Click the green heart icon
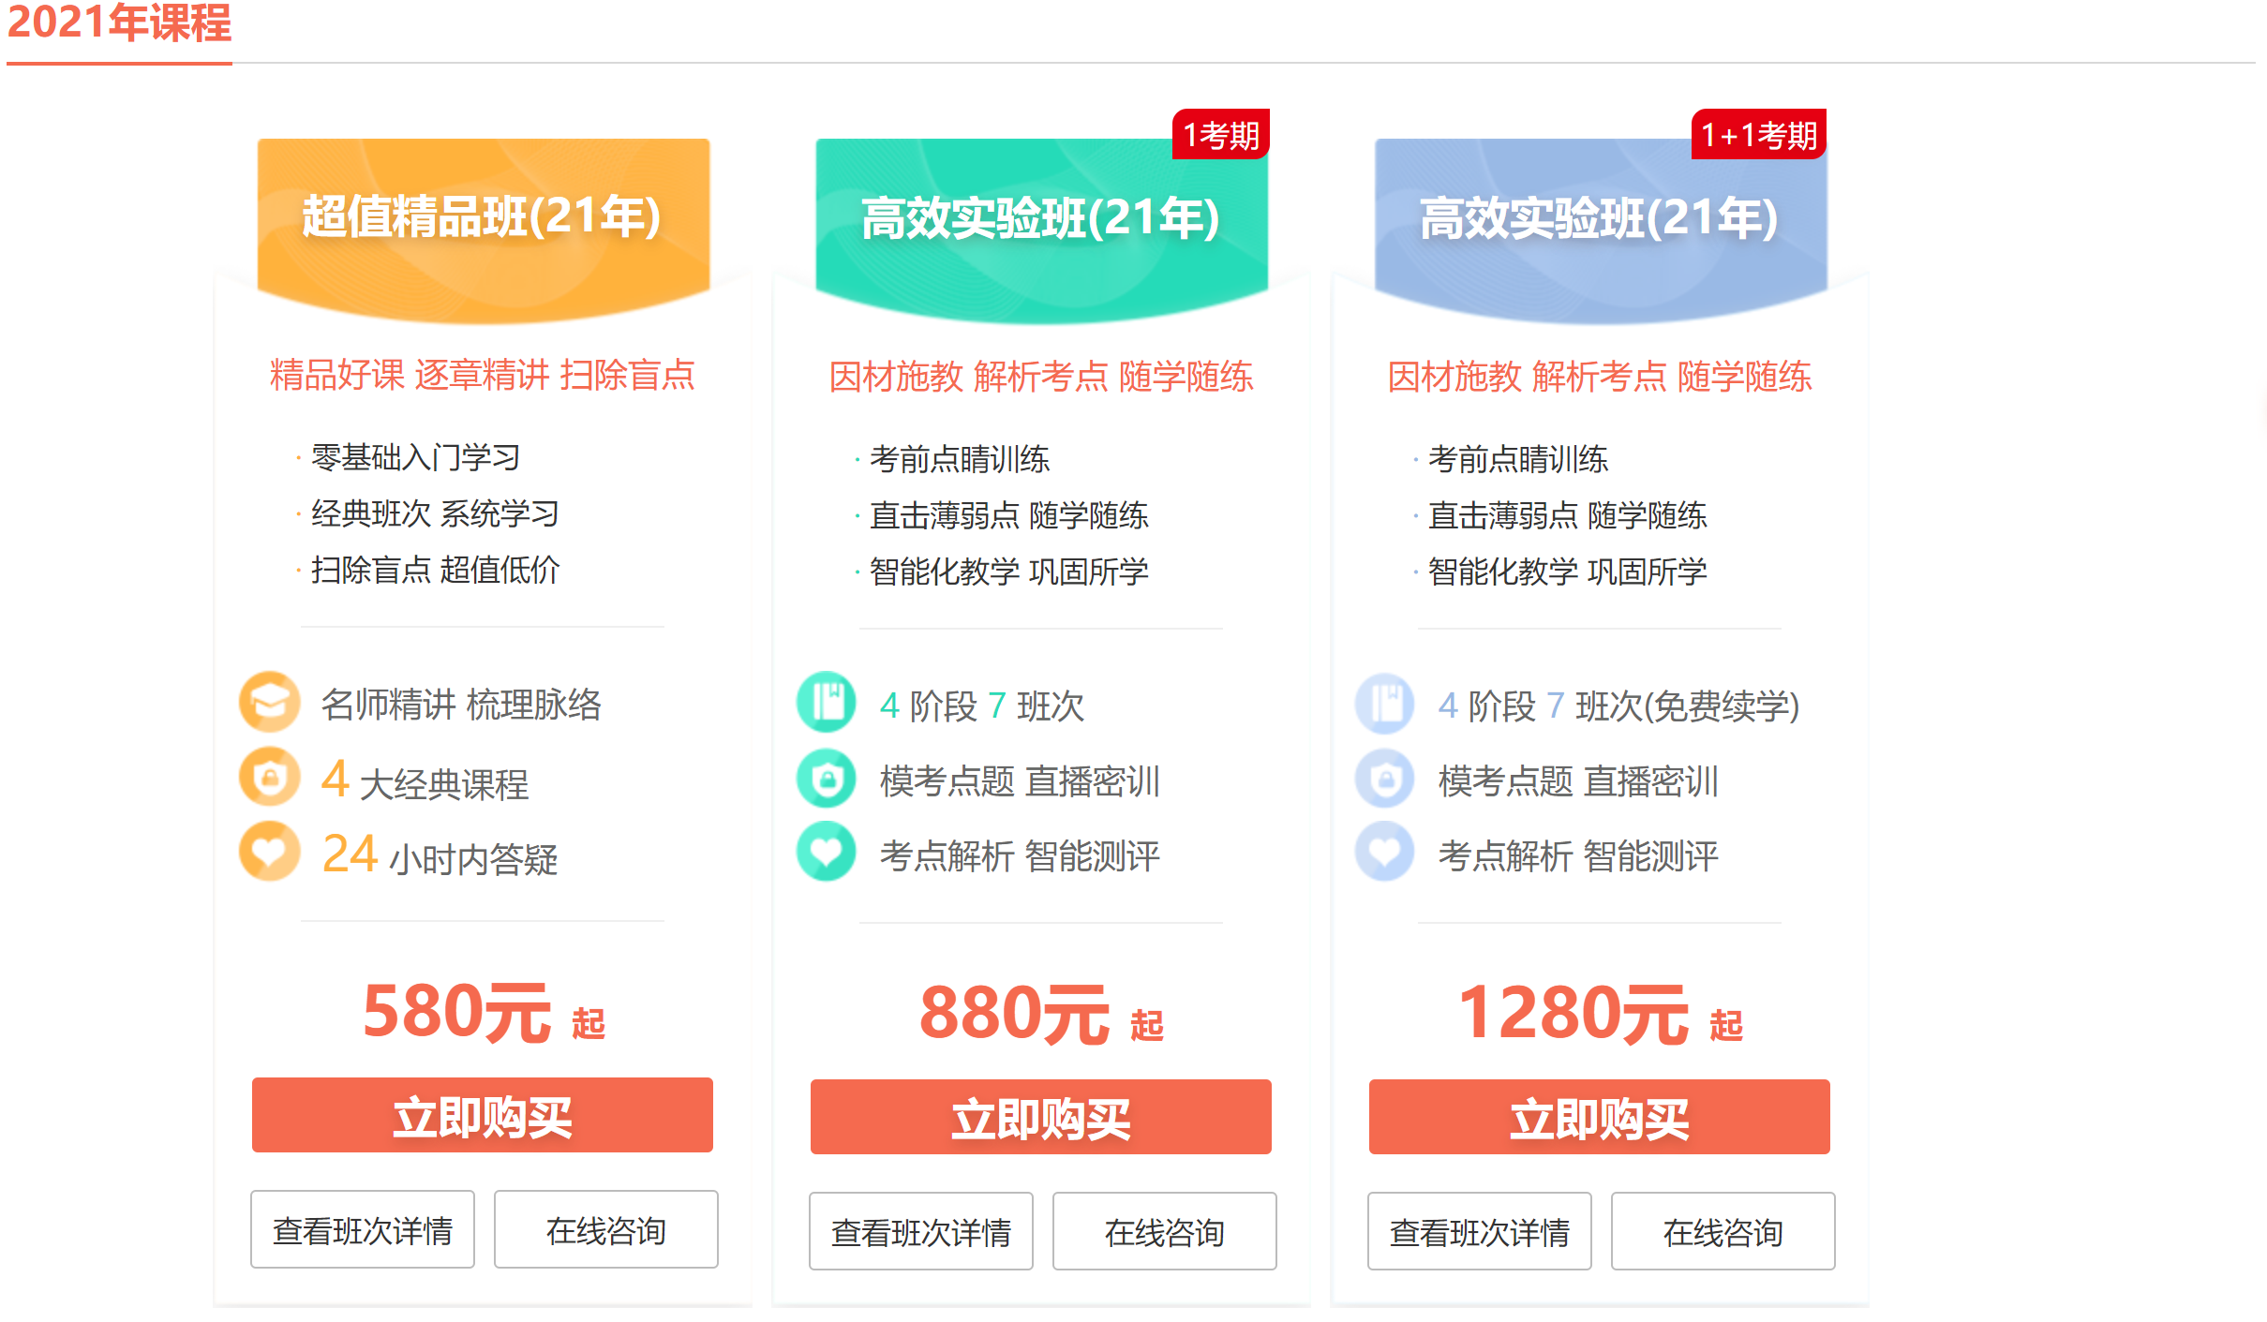 point(827,852)
